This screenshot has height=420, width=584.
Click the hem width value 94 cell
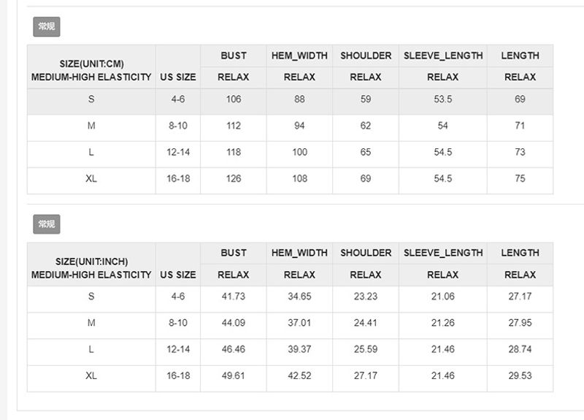tap(299, 126)
